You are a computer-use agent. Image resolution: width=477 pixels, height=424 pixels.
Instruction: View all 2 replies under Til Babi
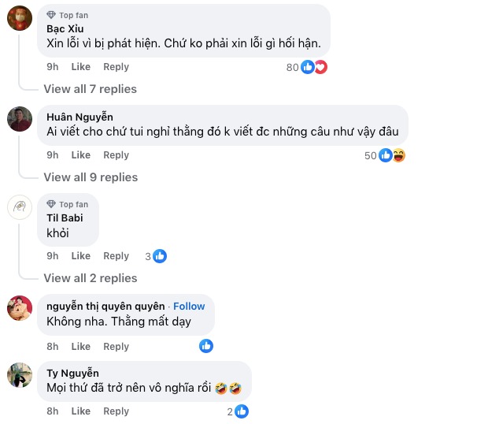[90, 278]
